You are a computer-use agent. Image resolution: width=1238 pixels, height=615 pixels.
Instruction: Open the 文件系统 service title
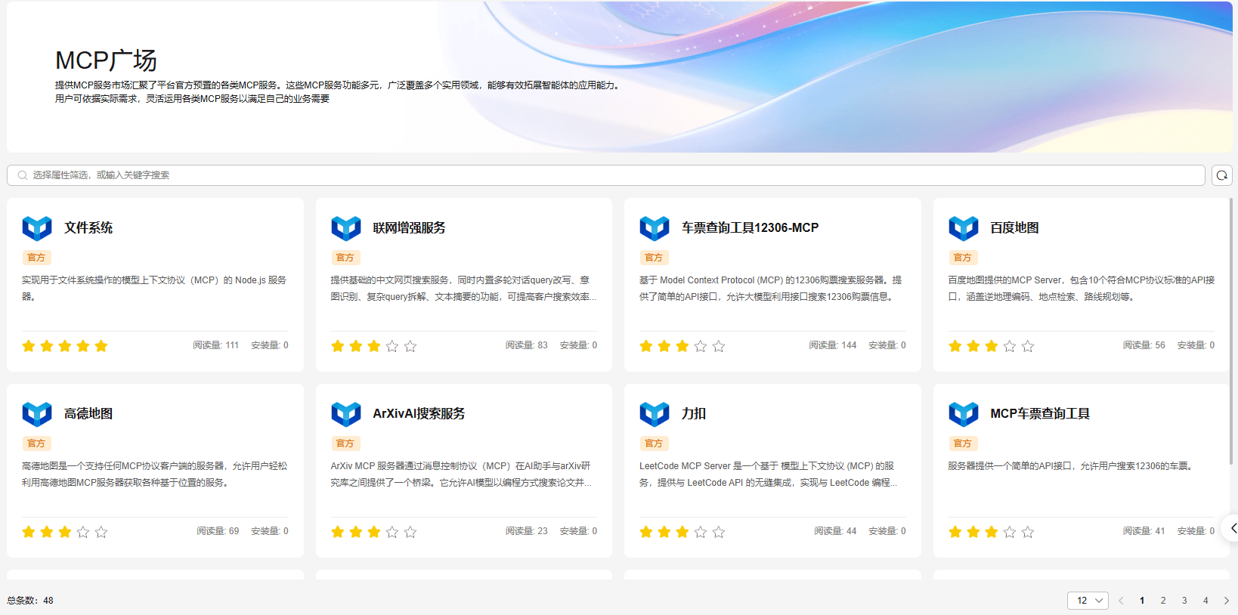pos(88,228)
